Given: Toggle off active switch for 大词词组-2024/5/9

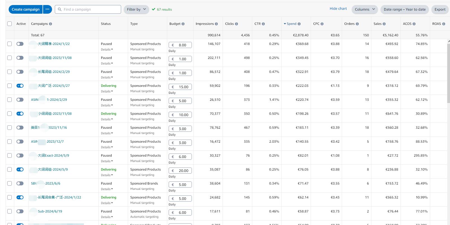Looking at the screenshot, I should tap(20, 169).
